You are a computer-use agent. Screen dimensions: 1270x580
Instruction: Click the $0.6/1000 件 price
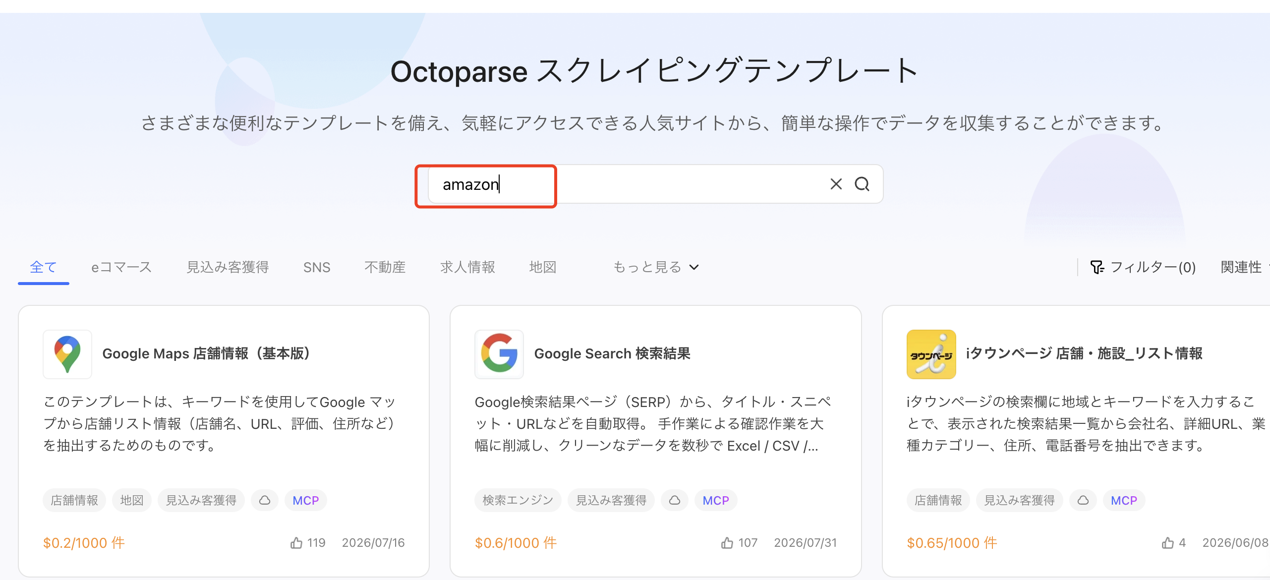pos(516,543)
